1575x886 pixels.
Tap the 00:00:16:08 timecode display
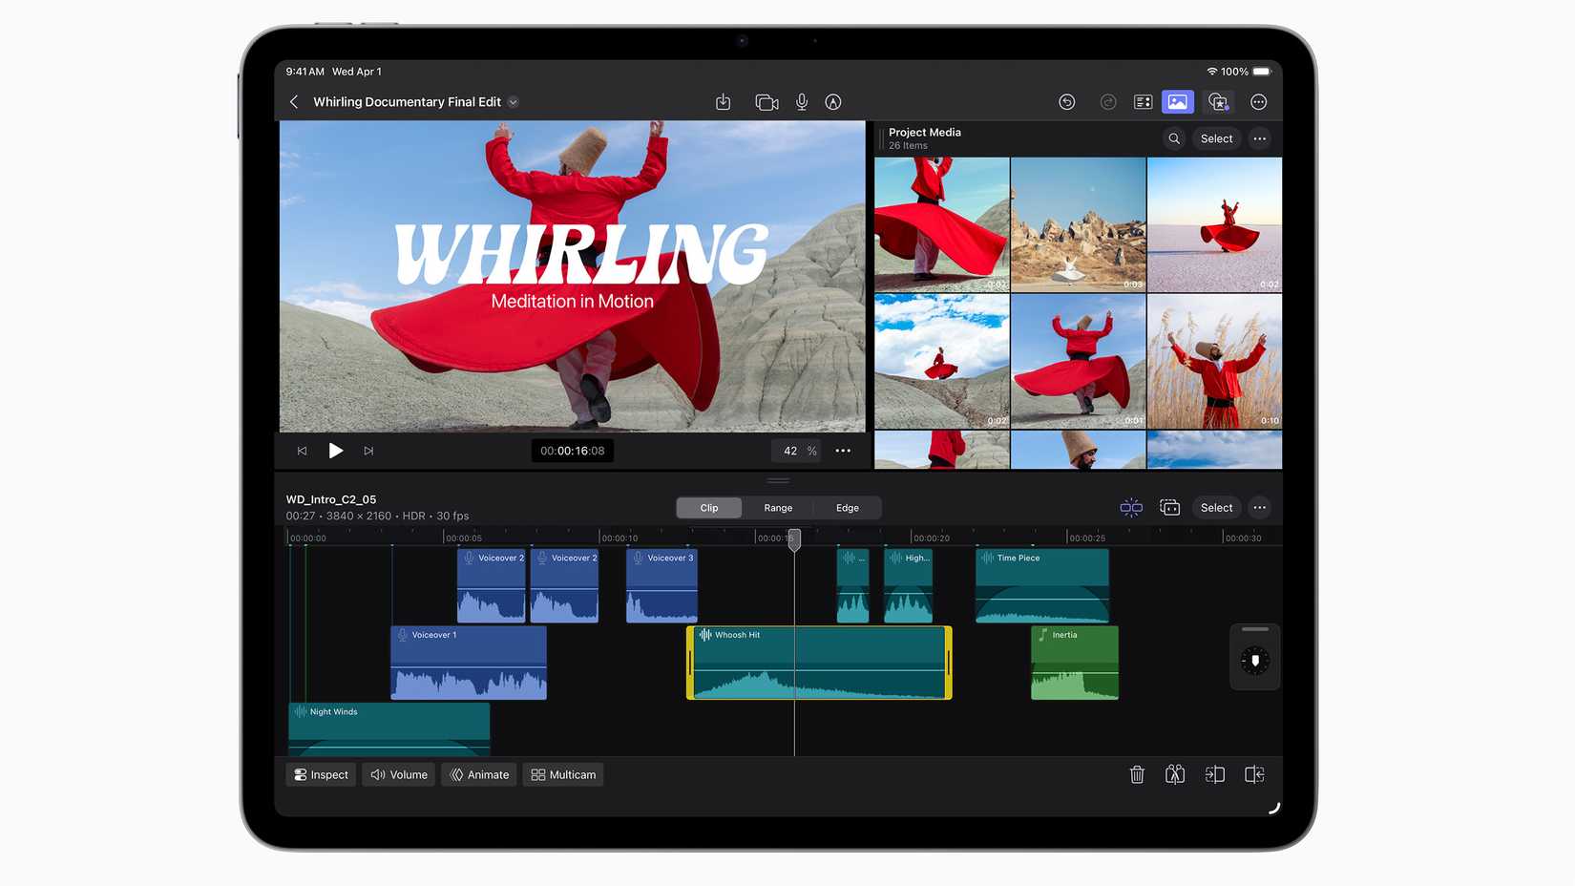tap(573, 451)
